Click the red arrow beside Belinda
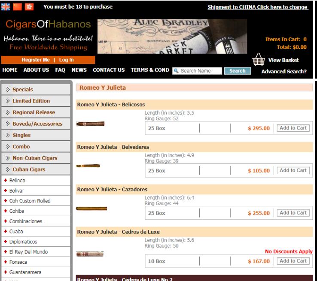The width and height of the screenshot is (317, 281). (6, 180)
